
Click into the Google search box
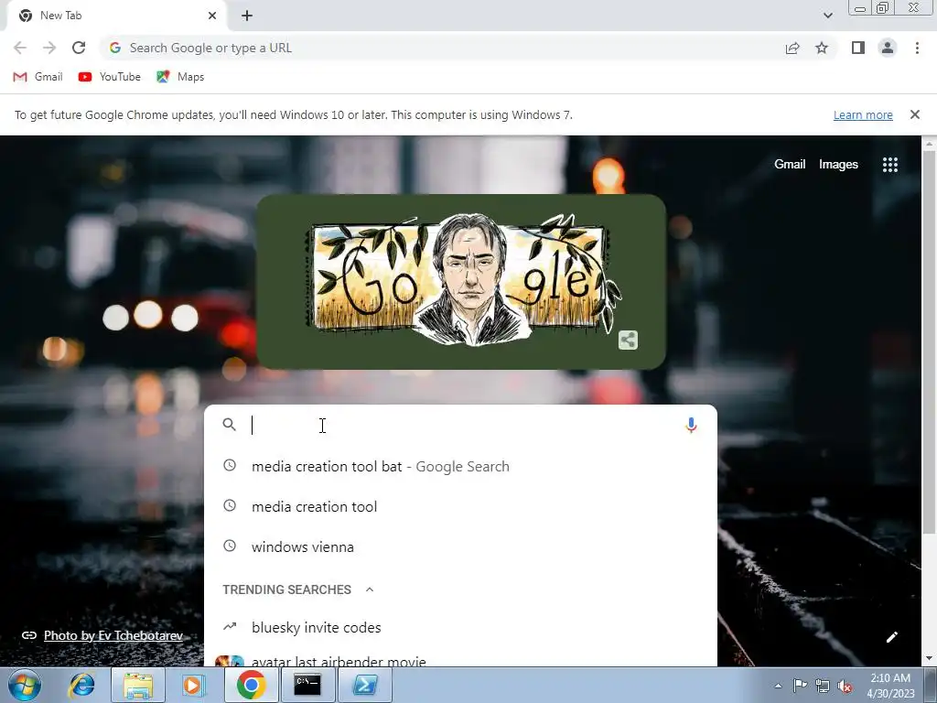point(460,425)
